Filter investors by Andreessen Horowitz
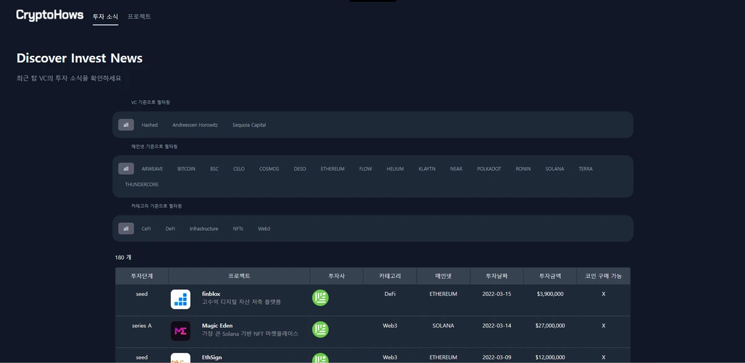745x363 pixels. tap(195, 125)
